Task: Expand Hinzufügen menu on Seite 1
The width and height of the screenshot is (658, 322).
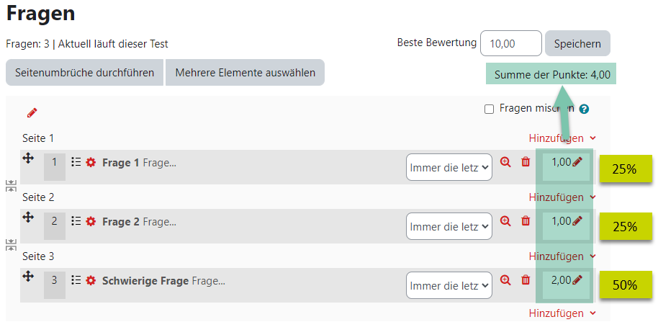Action: click(x=562, y=138)
